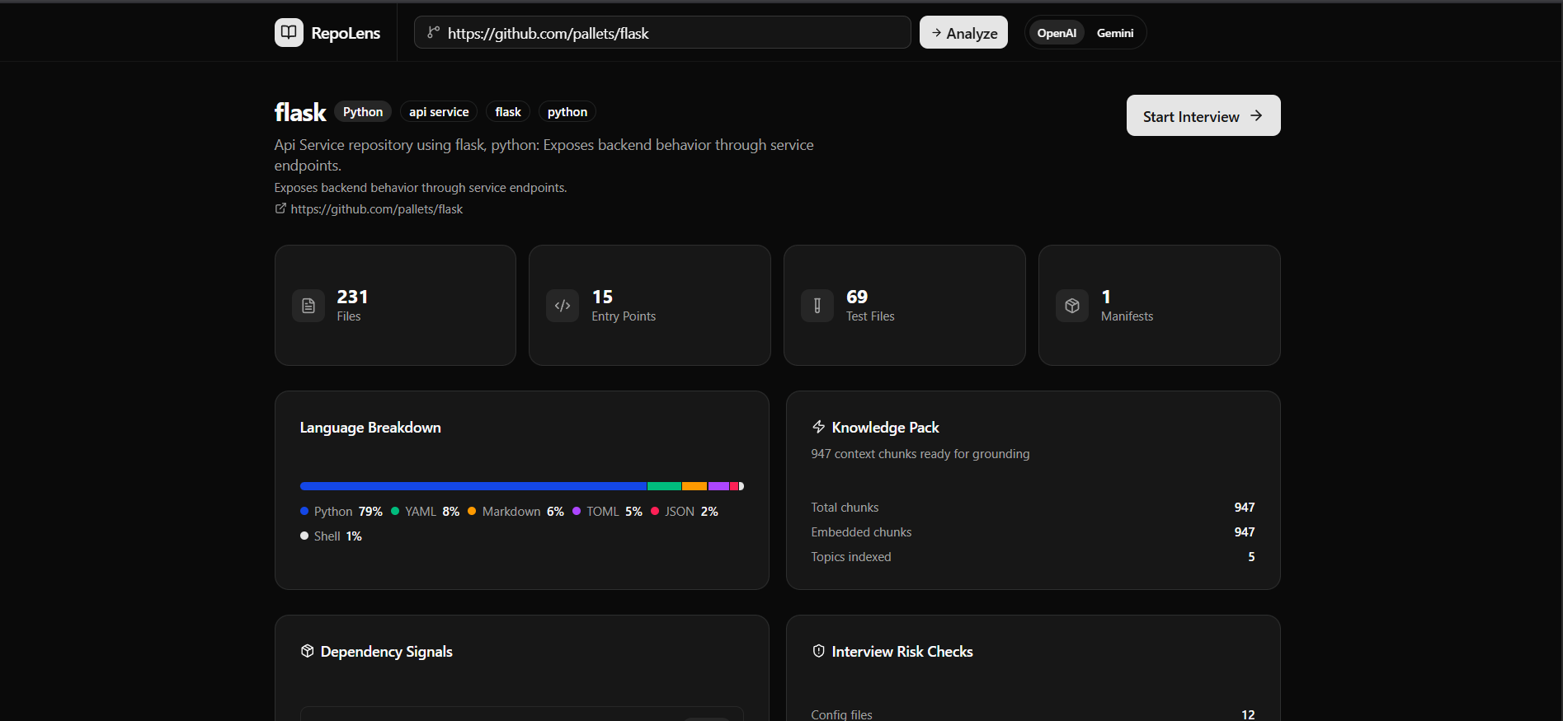Click the Markdown 6% legend entry
The height and width of the screenshot is (721, 1563).
pyautogui.click(x=516, y=512)
